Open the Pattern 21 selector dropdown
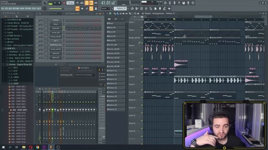This screenshot has width=268, height=150. coord(121,8)
